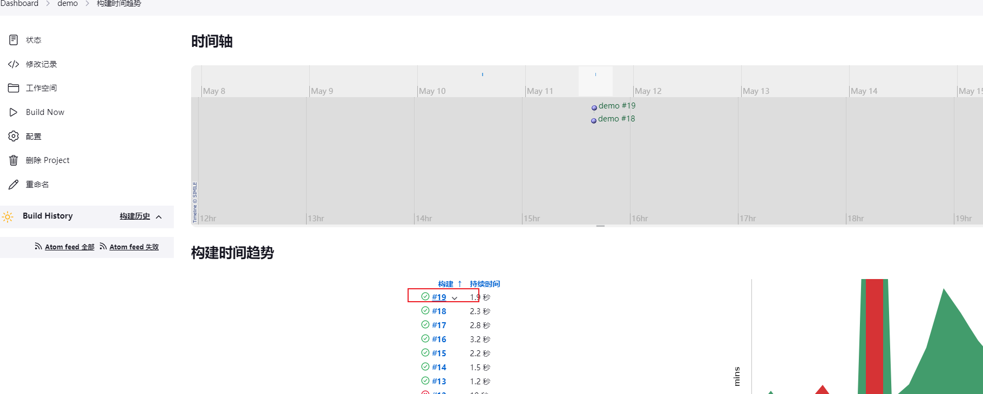Sort by the 构建 column header
Screen dimensions: 983x394
(445, 284)
